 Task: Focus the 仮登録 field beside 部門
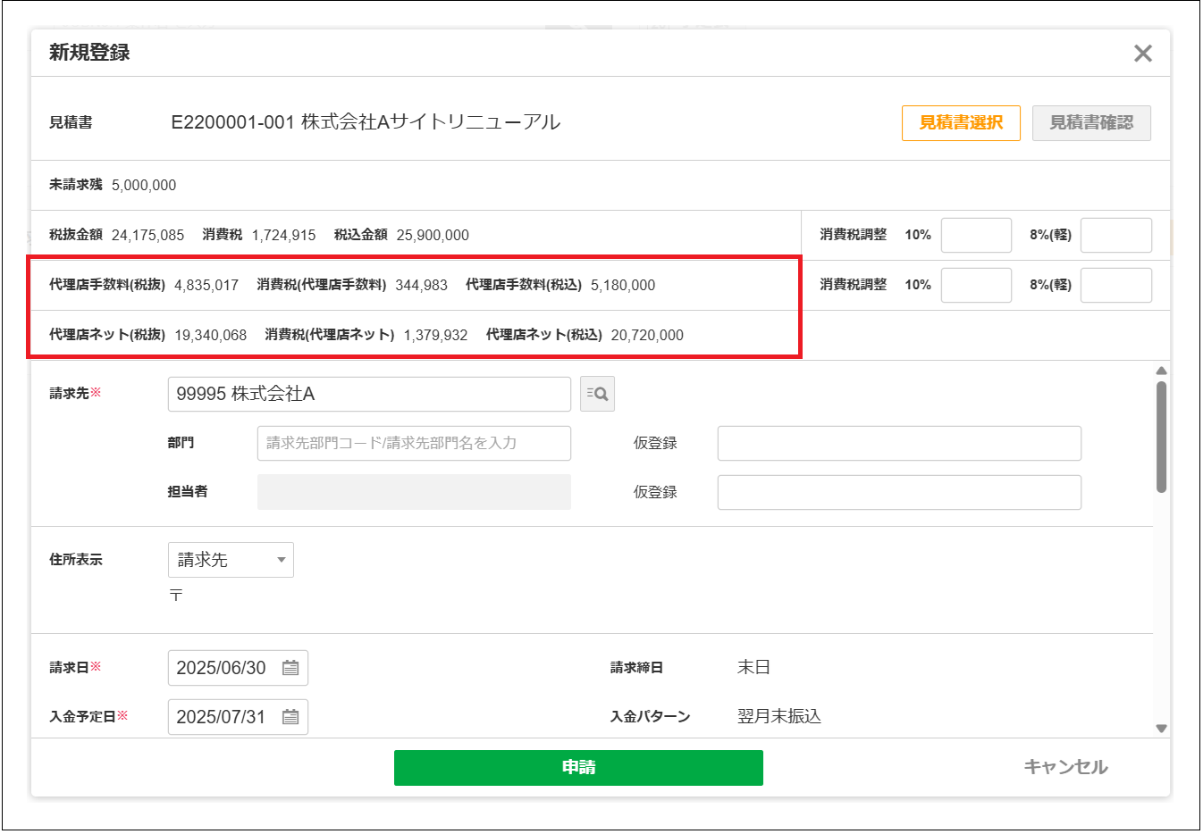click(899, 443)
